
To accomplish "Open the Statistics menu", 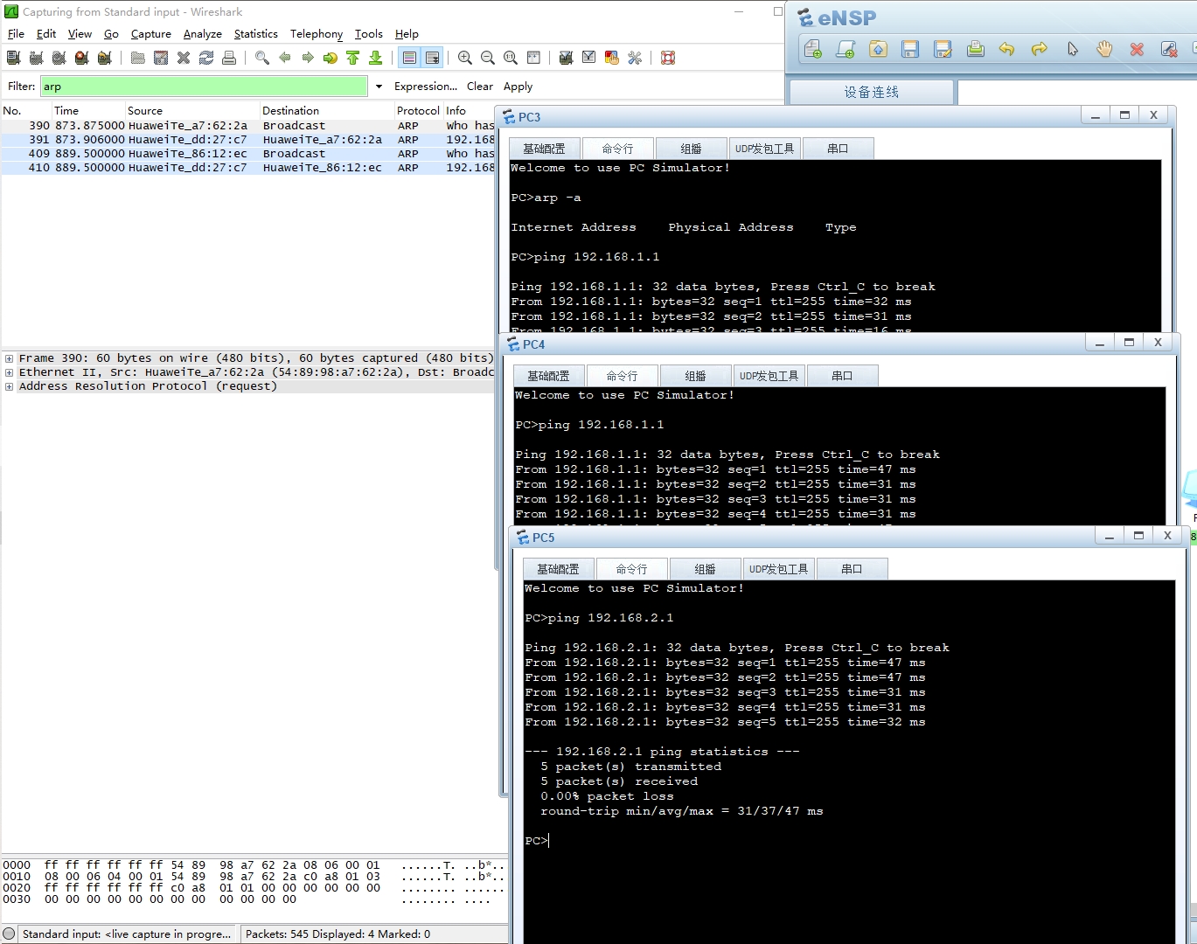I will click(x=255, y=34).
